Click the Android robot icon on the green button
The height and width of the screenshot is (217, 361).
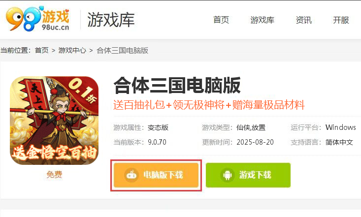[x=228, y=175]
